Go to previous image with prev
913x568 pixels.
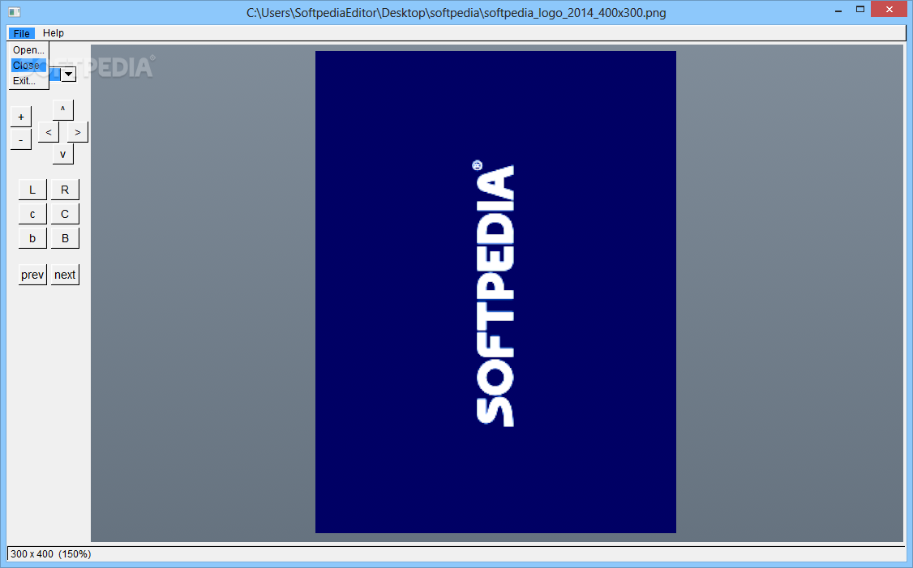click(x=32, y=275)
